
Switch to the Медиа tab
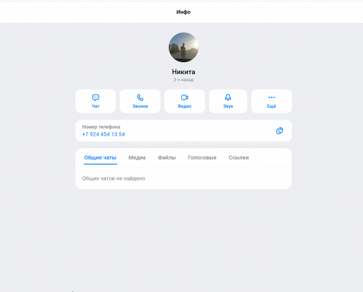click(x=137, y=157)
